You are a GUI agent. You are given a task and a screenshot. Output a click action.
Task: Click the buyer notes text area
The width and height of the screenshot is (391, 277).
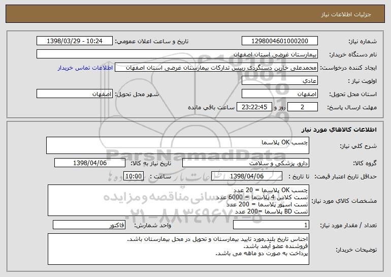[178, 249]
